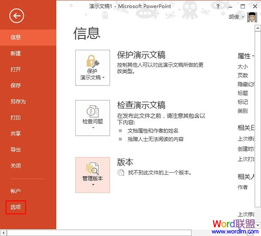The image size is (261, 236).
Task: Click the 作者 property label
Action: pos(243,187)
